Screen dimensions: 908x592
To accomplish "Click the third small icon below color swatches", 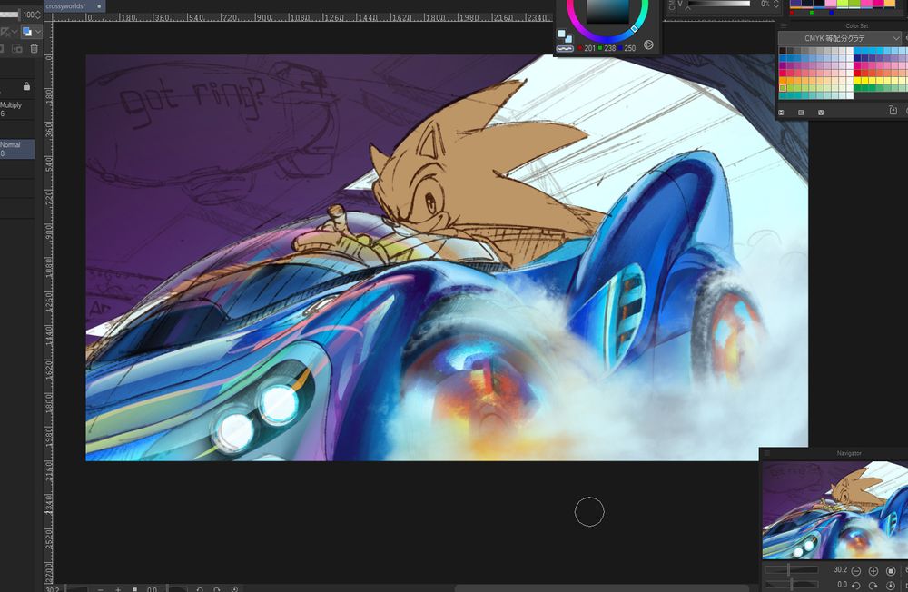I will click(821, 113).
